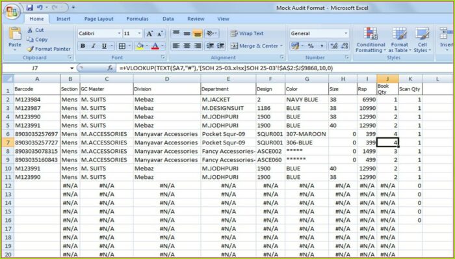Click into the VLOOKUP formula bar
Screen dimensions: 455x259
pos(285,68)
